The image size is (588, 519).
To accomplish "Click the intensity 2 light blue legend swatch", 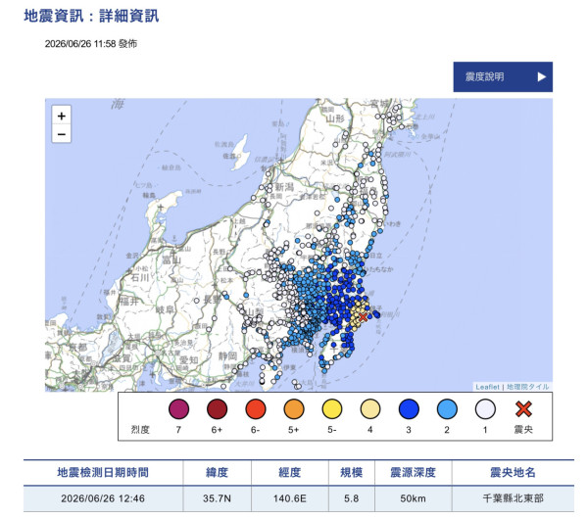I will (x=447, y=408).
